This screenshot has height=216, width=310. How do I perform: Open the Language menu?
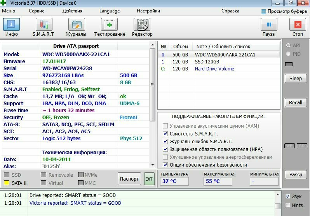(x=110, y=11)
